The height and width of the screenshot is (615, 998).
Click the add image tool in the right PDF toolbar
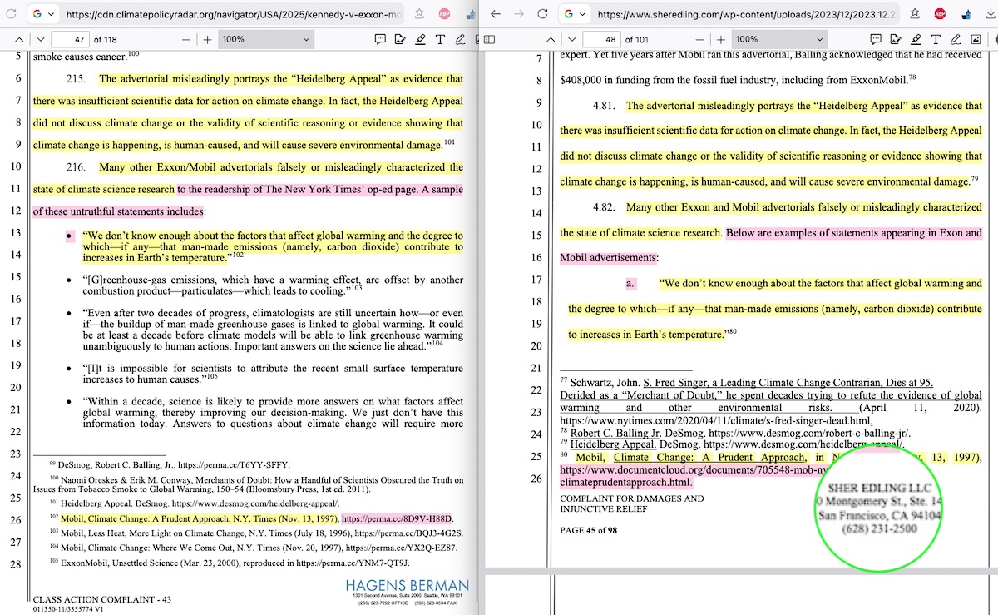tap(976, 39)
